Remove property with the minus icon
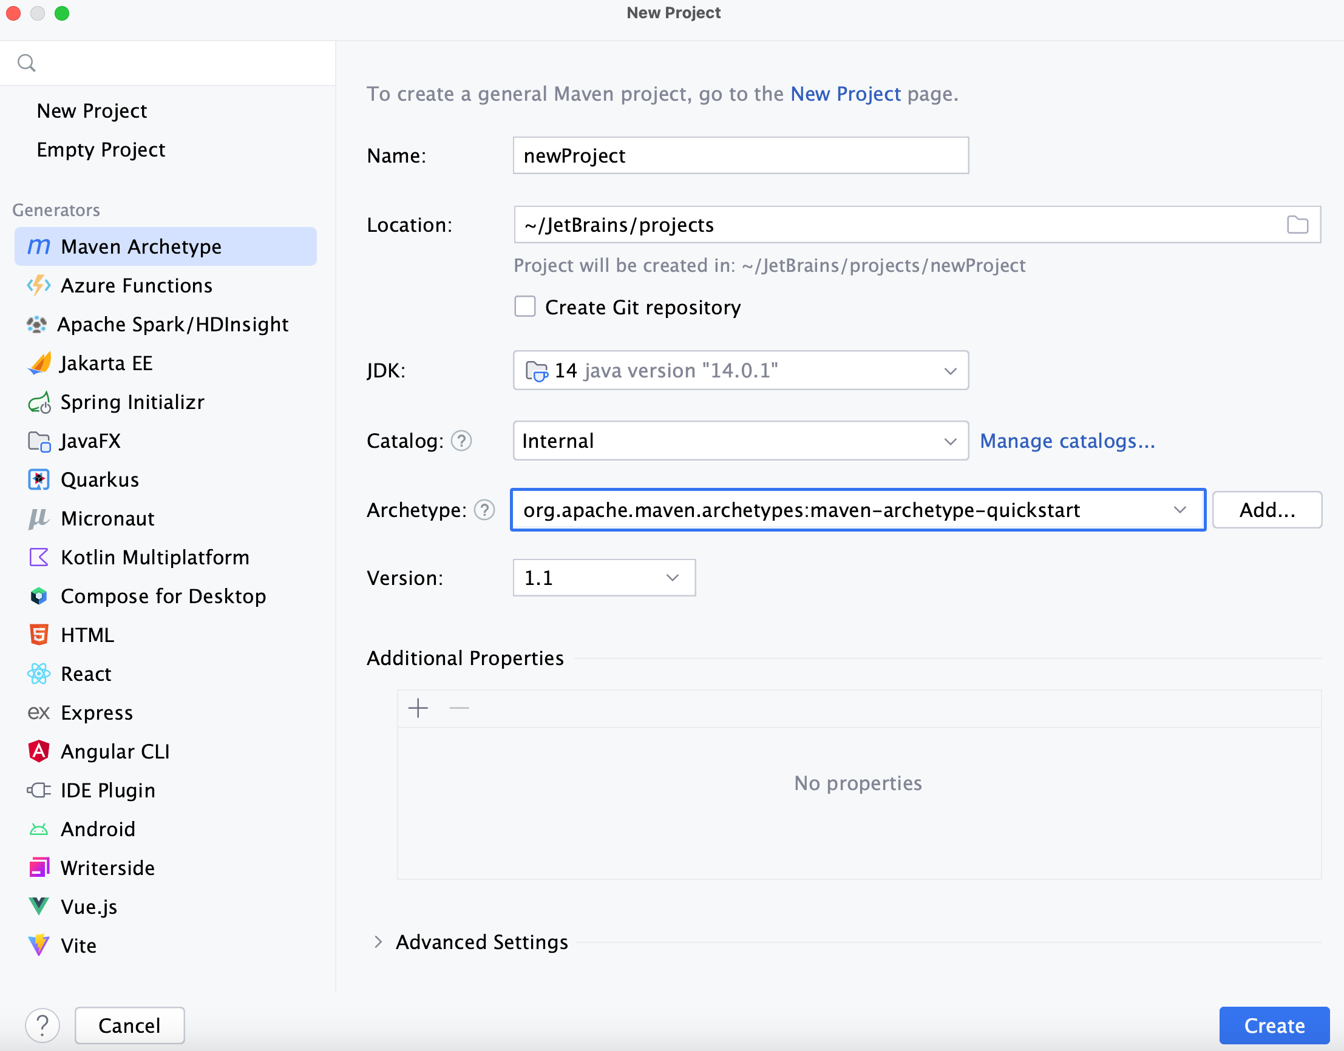1344x1051 pixels. pos(460,708)
